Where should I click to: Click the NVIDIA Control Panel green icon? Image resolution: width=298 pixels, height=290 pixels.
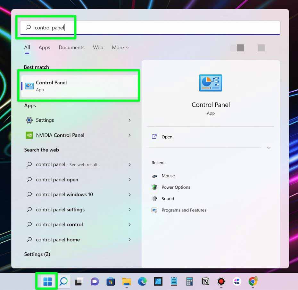[29, 135]
